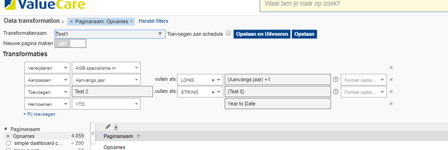Open AGB specialisme nr column dropdown

click(x=136, y=68)
